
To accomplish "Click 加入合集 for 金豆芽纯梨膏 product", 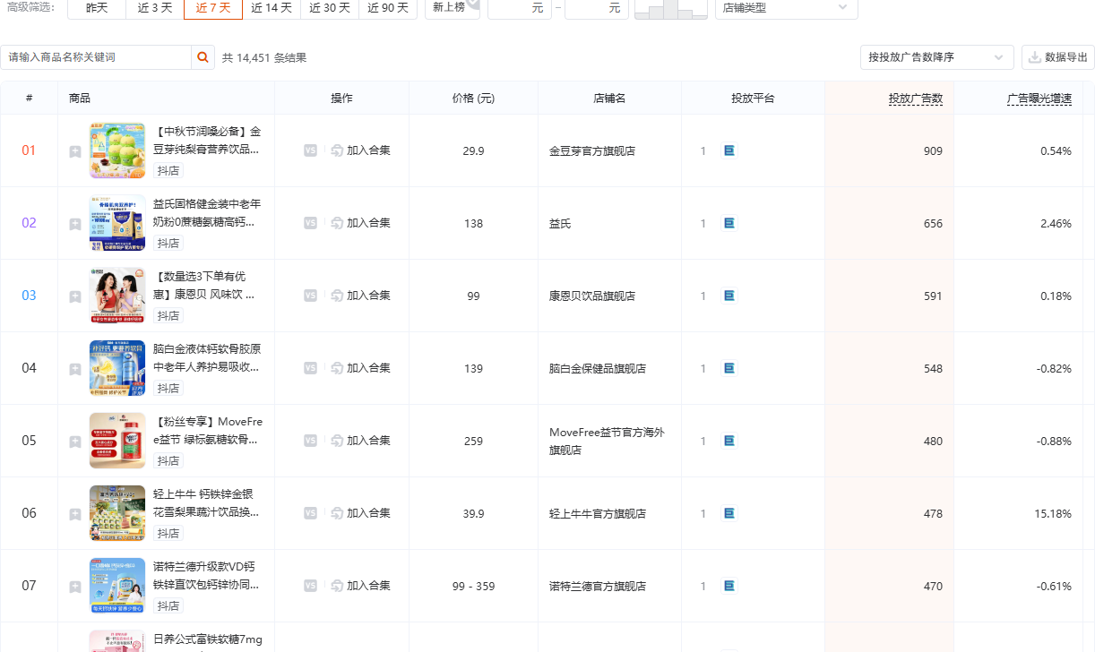I will tap(360, 150).
